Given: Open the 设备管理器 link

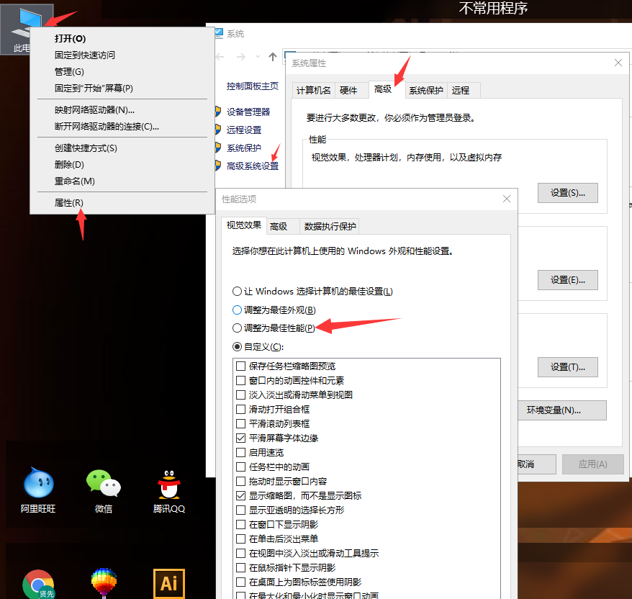Looking at the screenshot, I should click(248, 112).
